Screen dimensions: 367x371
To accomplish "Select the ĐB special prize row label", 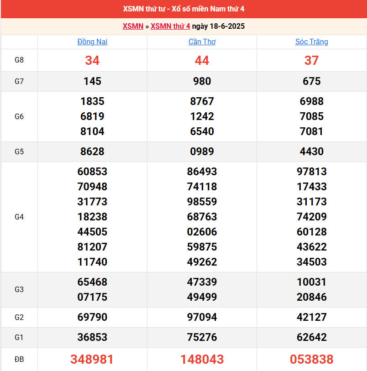I will 19,359.
